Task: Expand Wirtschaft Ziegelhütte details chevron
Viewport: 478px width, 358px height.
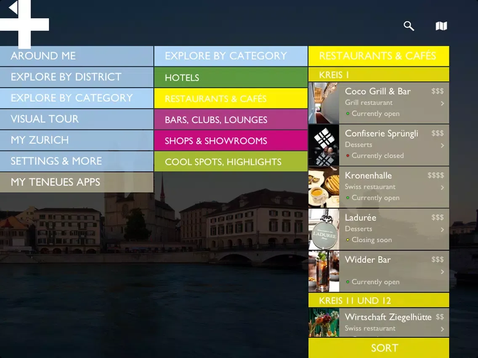Action: tap(442, 329)
